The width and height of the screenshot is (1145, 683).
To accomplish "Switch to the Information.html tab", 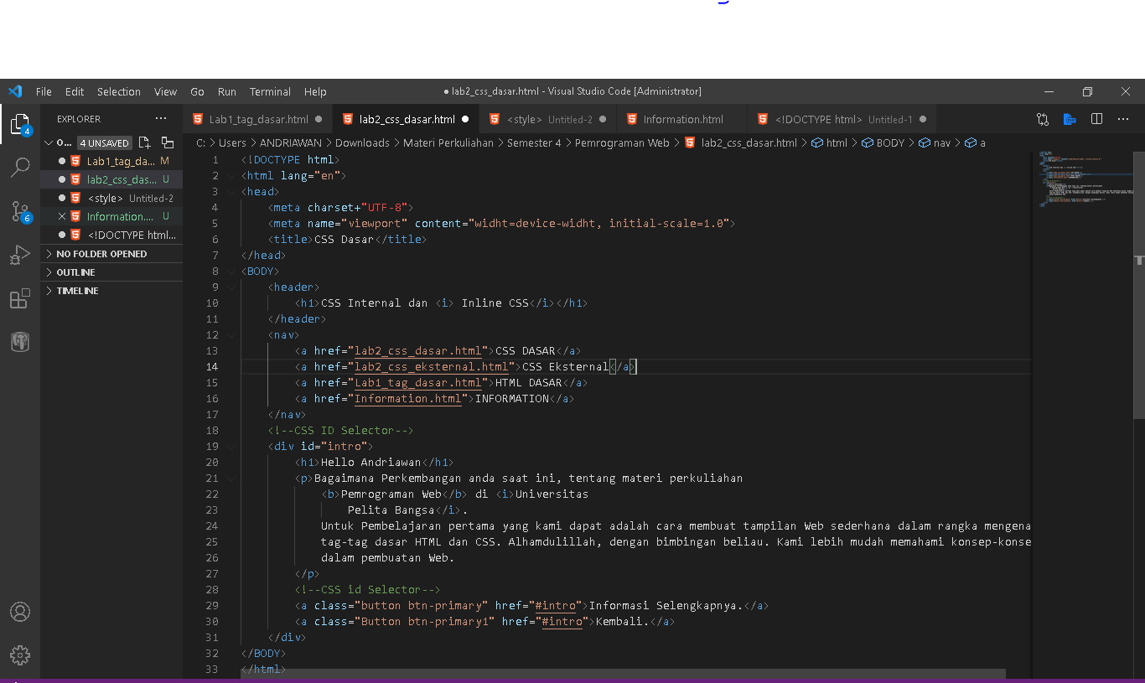I will 683,119.
